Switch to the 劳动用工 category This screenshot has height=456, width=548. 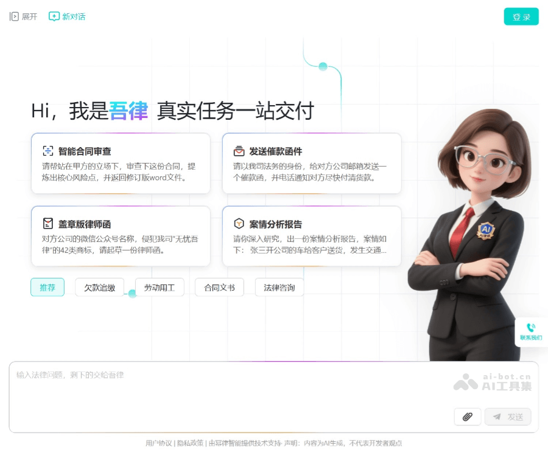159,287
